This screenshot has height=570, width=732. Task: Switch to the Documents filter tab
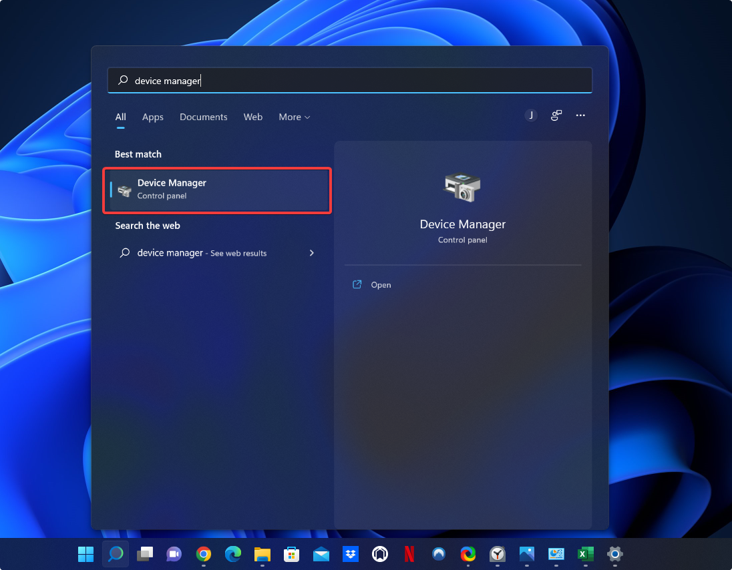point(204,117)
